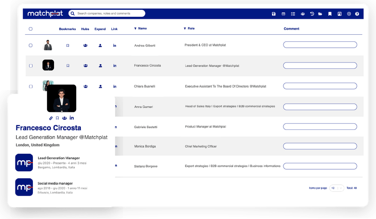Open the history clock icon

pyautogui.click(x=312, y=14)
